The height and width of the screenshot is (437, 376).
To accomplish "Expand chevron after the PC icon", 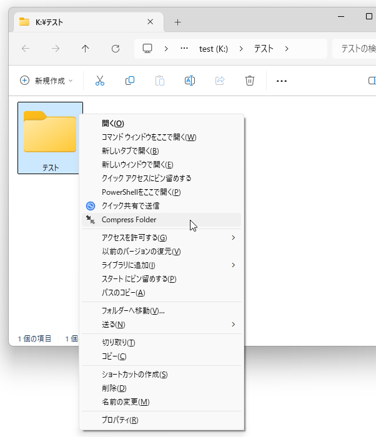I will pyautogui.click(x=166, y=49).
